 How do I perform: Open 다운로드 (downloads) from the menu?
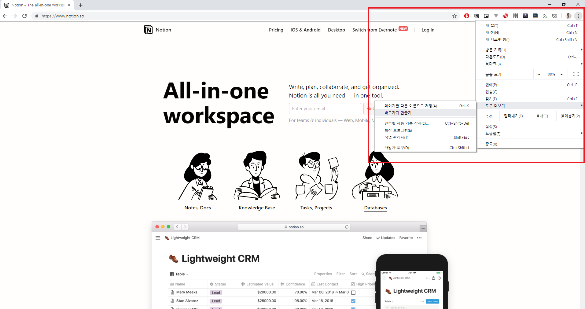click(x=530, y=57)
